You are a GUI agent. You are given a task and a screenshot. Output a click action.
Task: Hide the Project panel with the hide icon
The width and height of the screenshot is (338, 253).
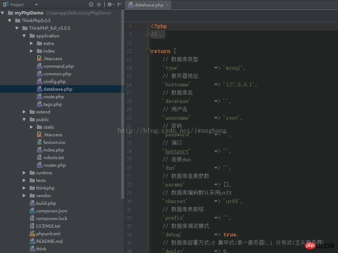point(119,4)
